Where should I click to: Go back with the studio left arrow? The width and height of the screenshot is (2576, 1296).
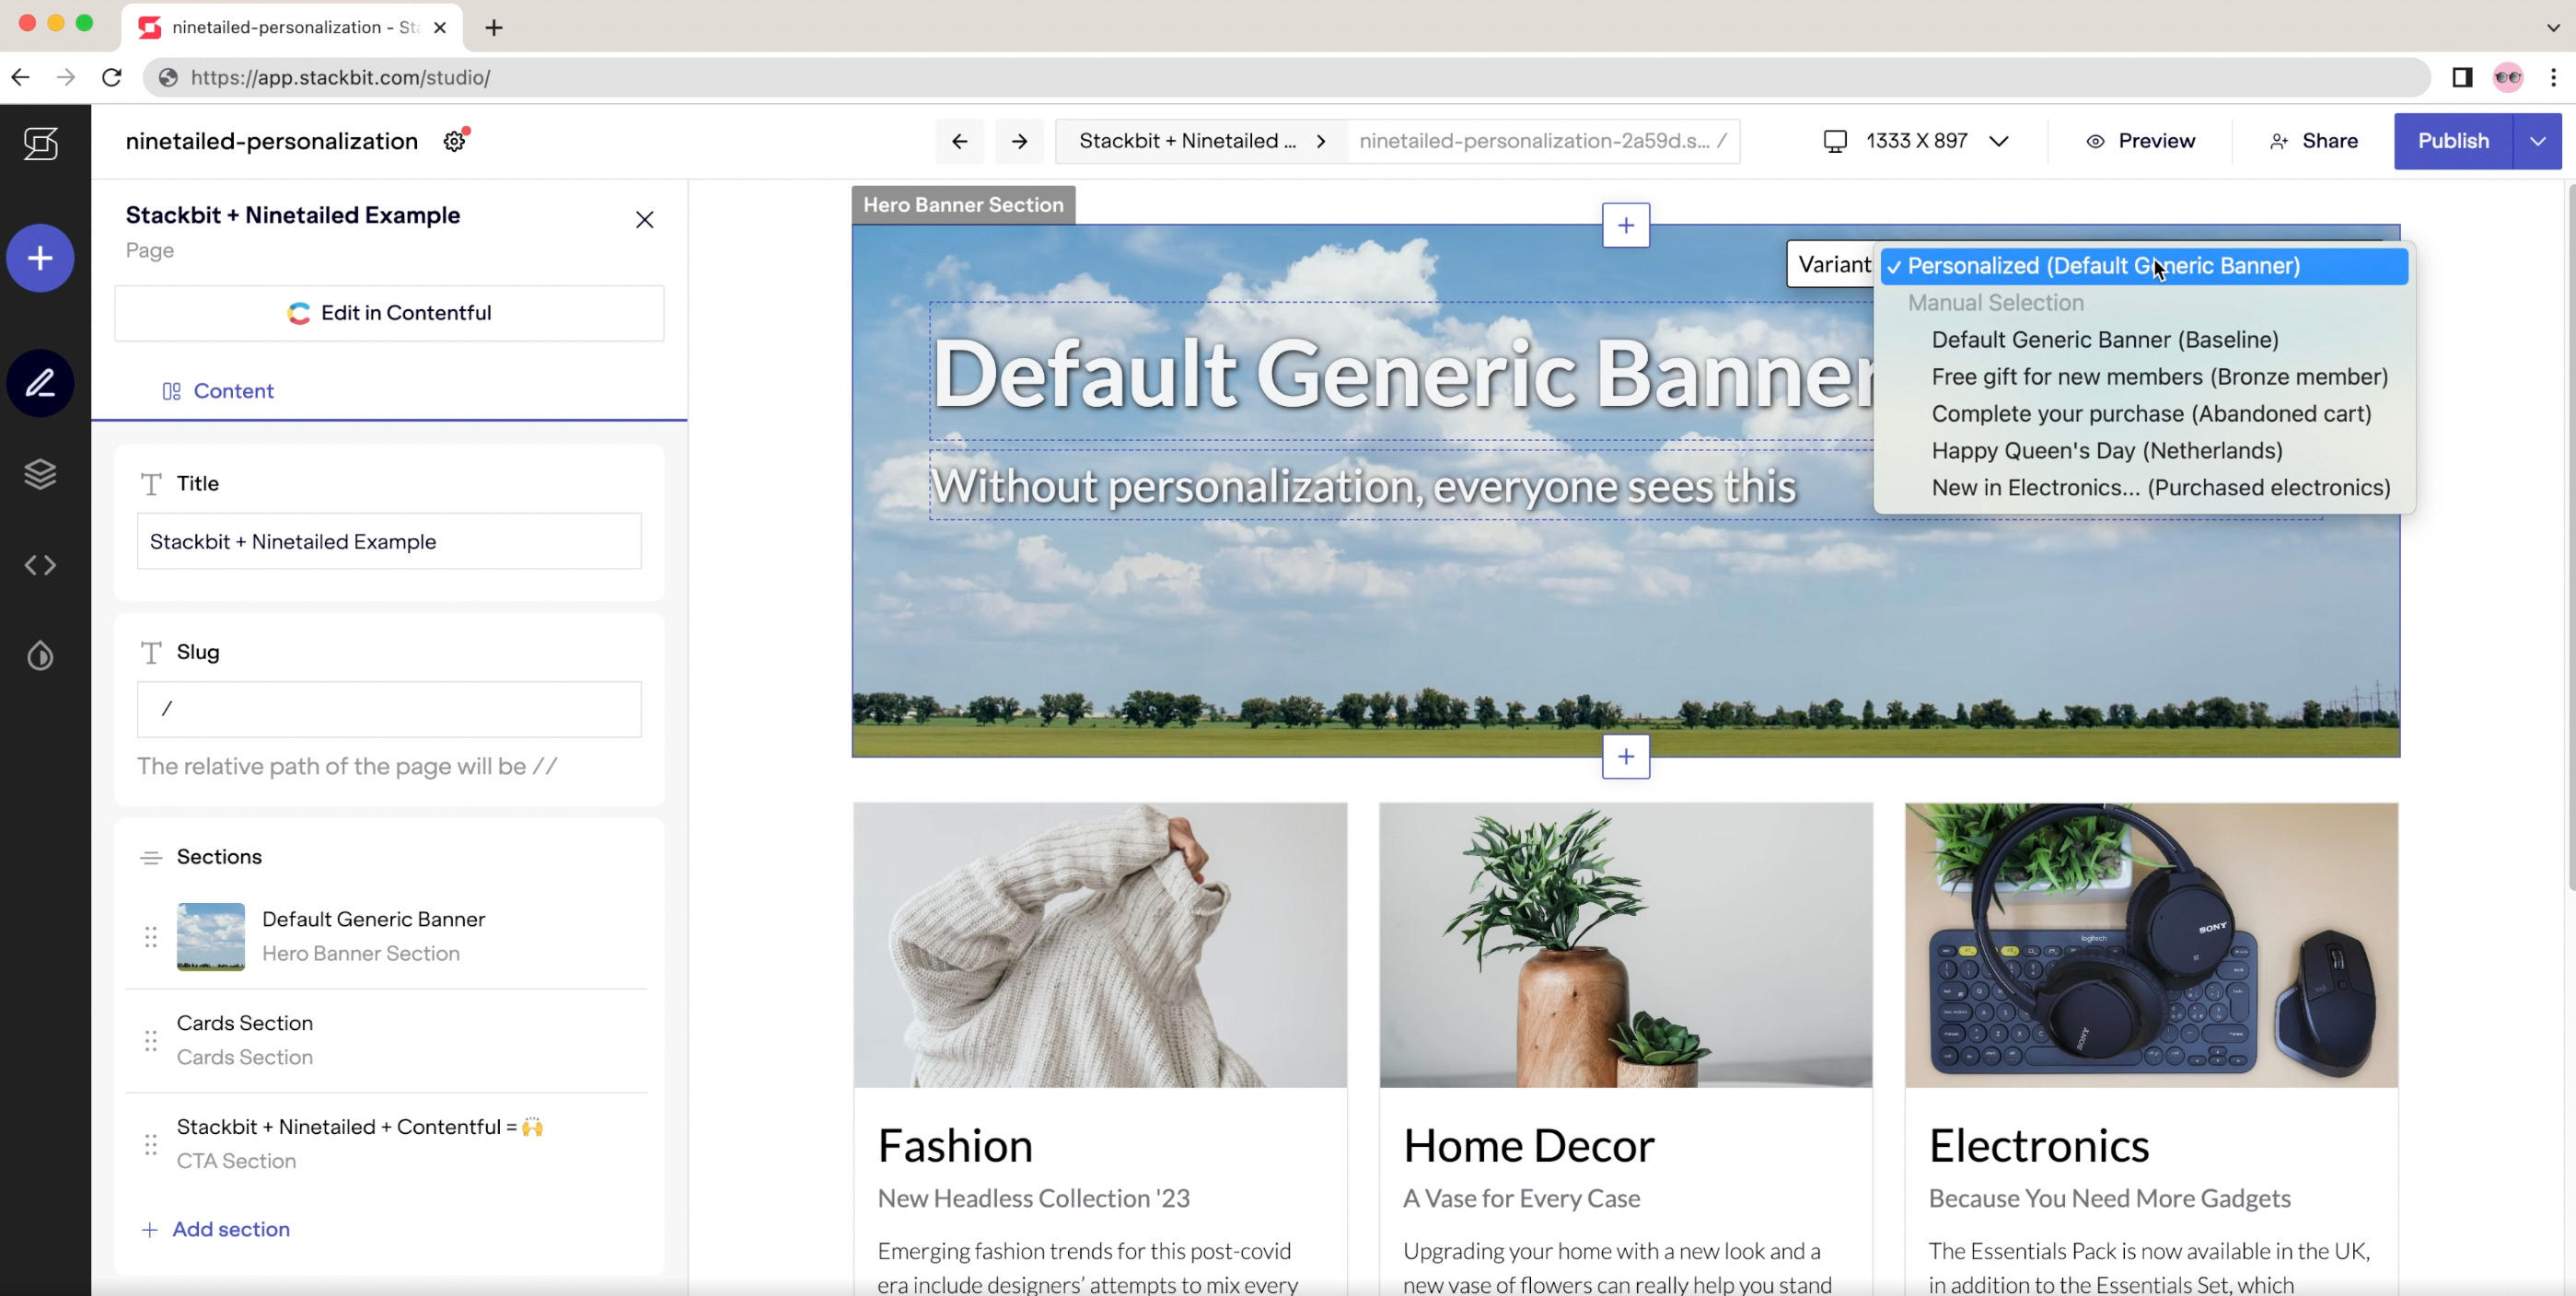(x=959, y=141)
